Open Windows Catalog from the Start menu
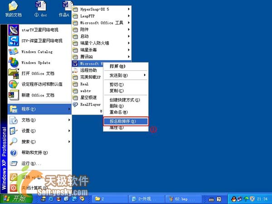 39,52
